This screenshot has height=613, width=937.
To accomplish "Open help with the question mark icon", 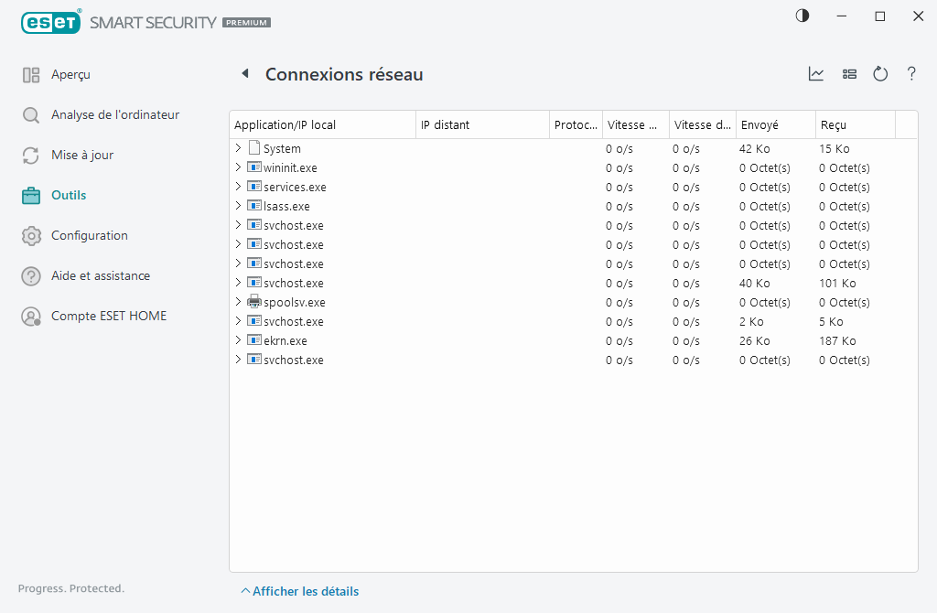I will coord(911,74).
